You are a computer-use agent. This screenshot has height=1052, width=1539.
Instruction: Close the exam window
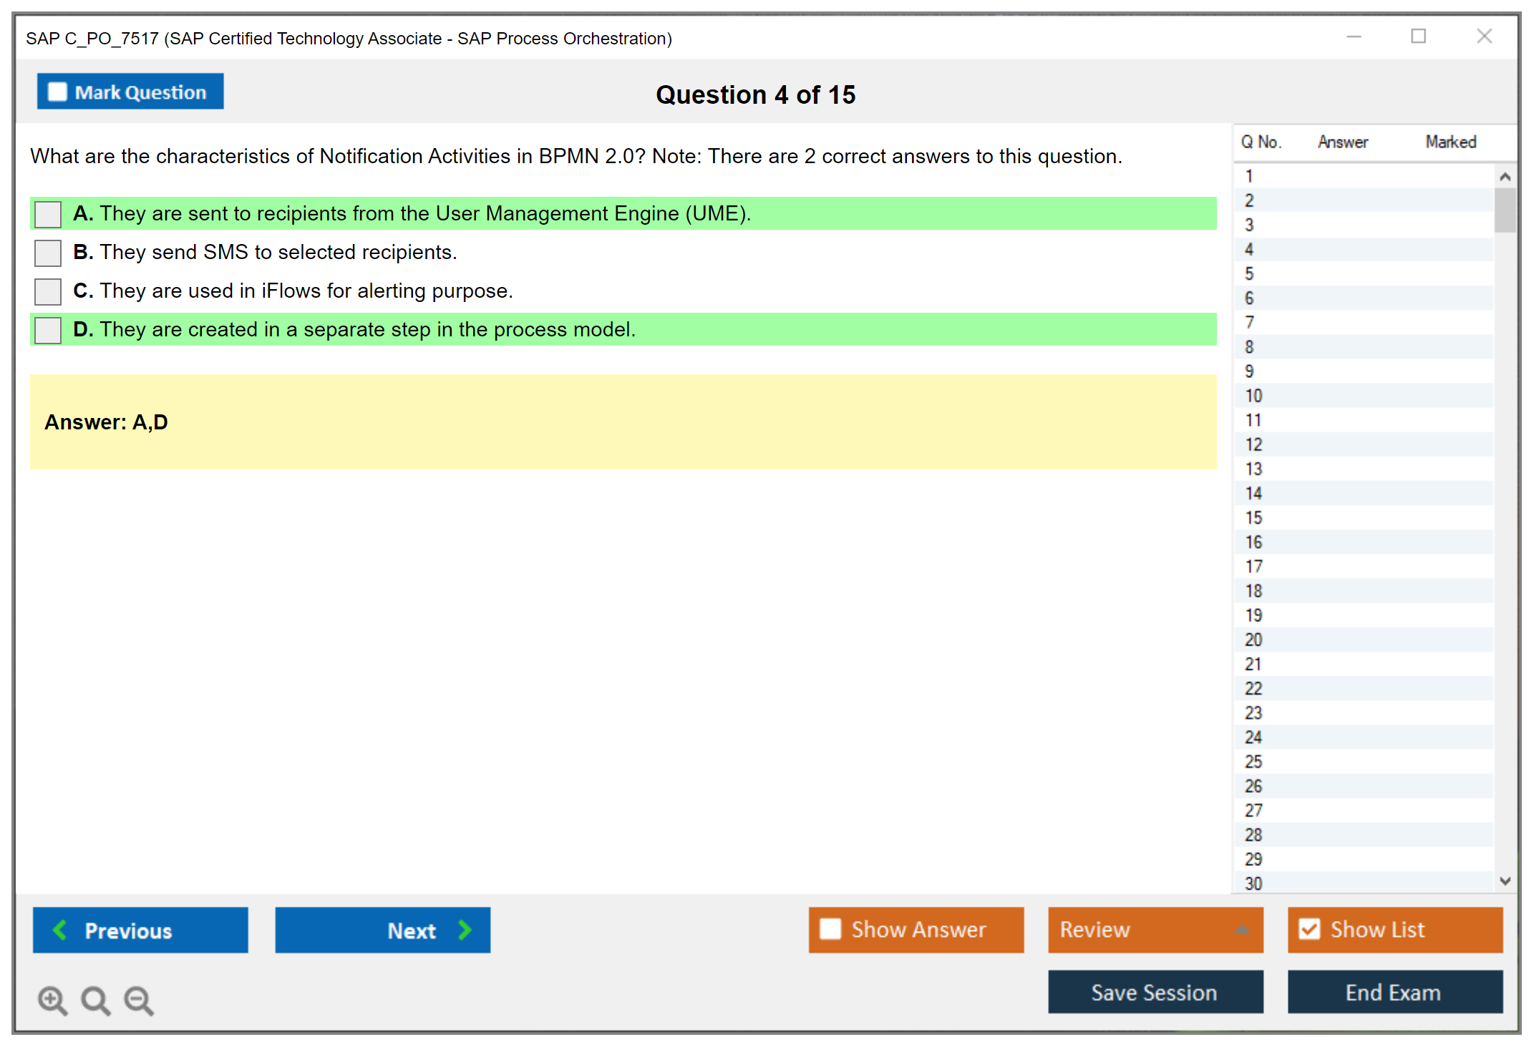click(x=1484, y=36)
